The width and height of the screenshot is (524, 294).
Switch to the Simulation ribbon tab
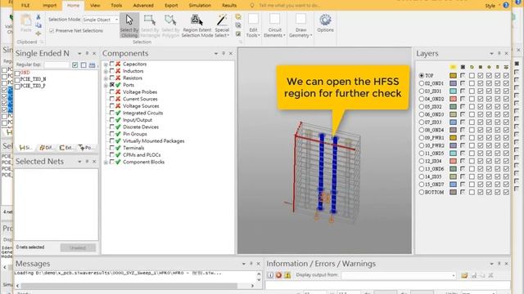(200, 6)
